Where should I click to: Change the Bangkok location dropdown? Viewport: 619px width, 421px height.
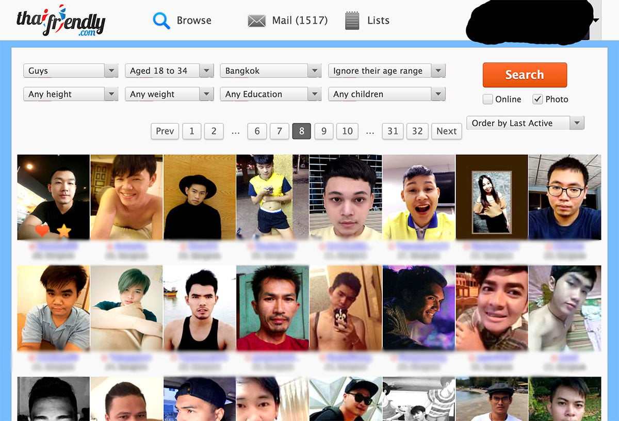coord(271,71)
